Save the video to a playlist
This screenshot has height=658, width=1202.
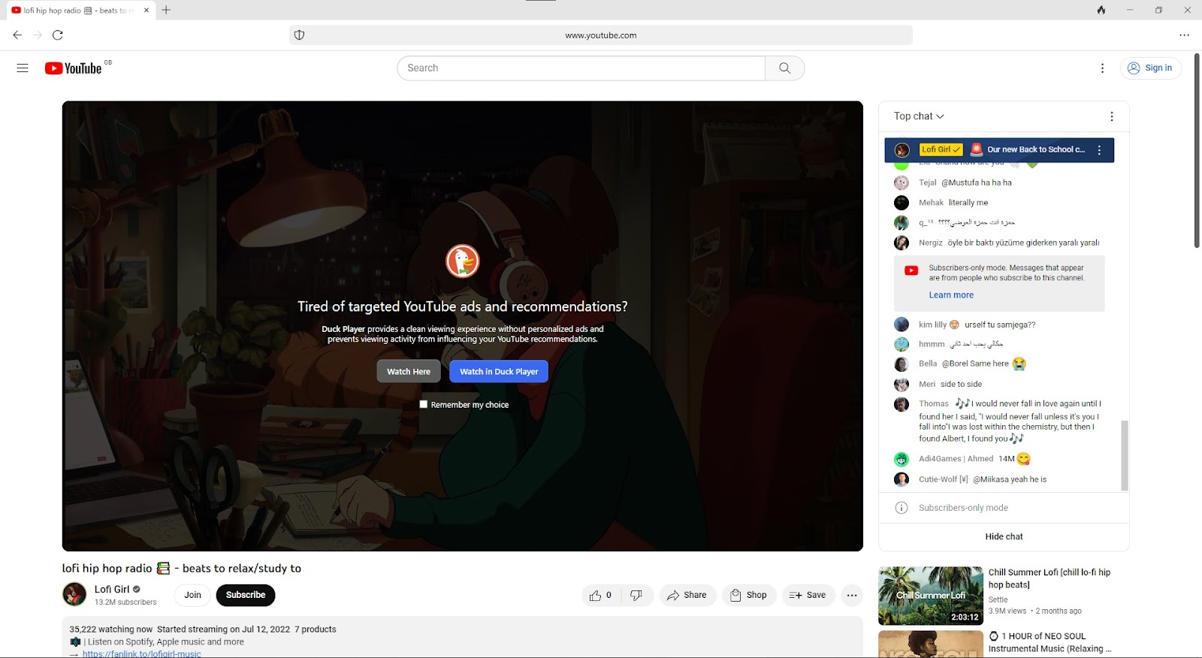(808, 595)
